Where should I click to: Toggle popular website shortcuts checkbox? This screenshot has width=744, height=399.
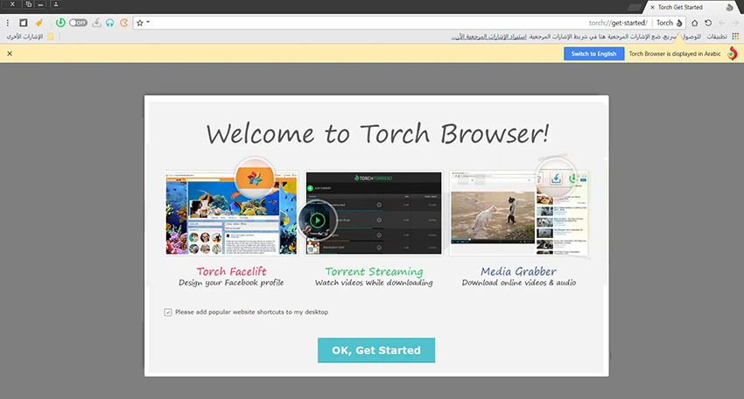coord(168,312)
